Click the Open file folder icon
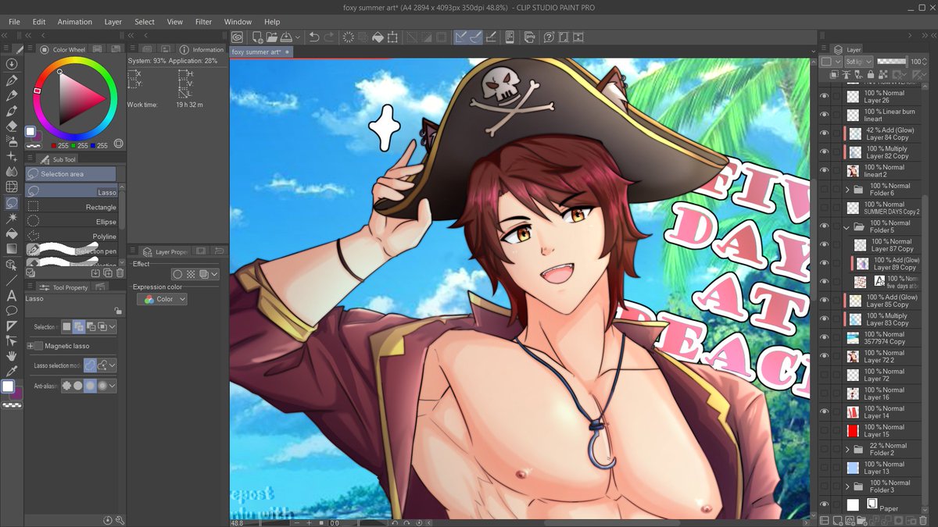938x527 pixels. coord(272,37)
